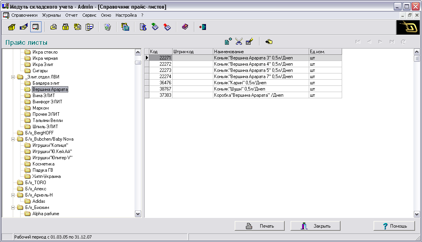Click the Помощь button
422x242 pixels.
(x=394, y=226)
